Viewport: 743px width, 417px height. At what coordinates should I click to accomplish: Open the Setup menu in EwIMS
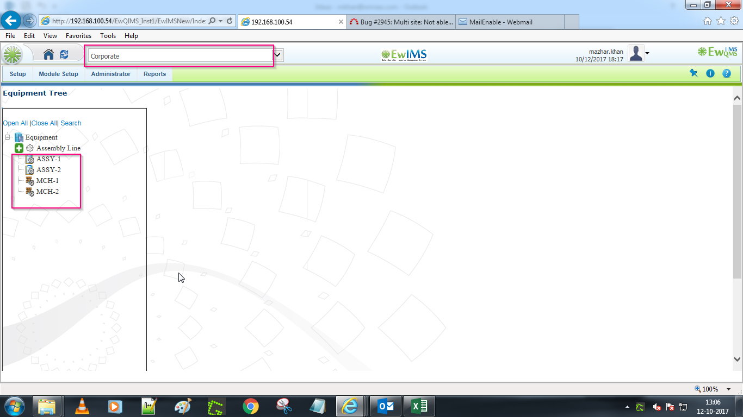click(x=17, y=74)
